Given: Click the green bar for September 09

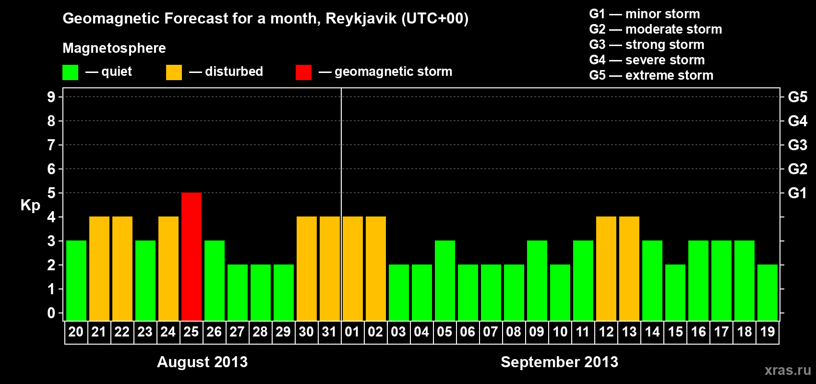Looking at the screenshot, I should [537, 281].
